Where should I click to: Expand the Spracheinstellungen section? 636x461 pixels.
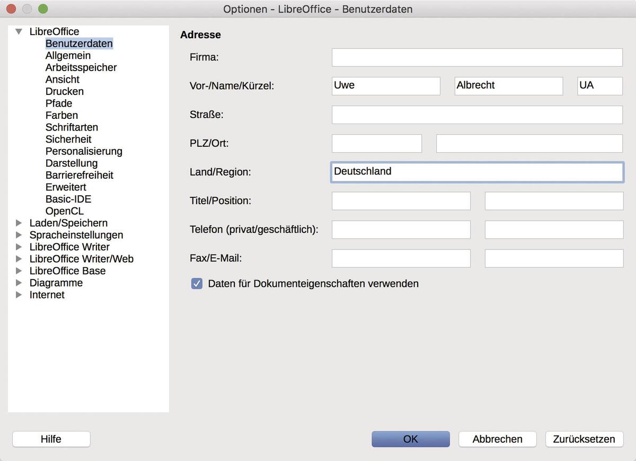(x=19, y=235)
